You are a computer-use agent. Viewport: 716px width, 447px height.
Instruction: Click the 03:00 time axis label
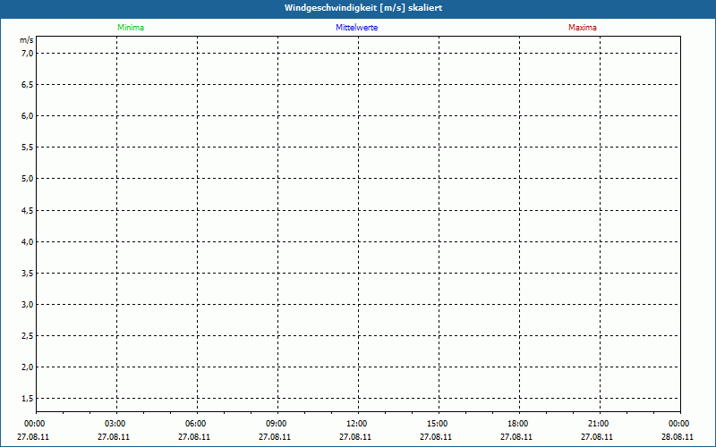pyautogui.click(x=115, y=424)
